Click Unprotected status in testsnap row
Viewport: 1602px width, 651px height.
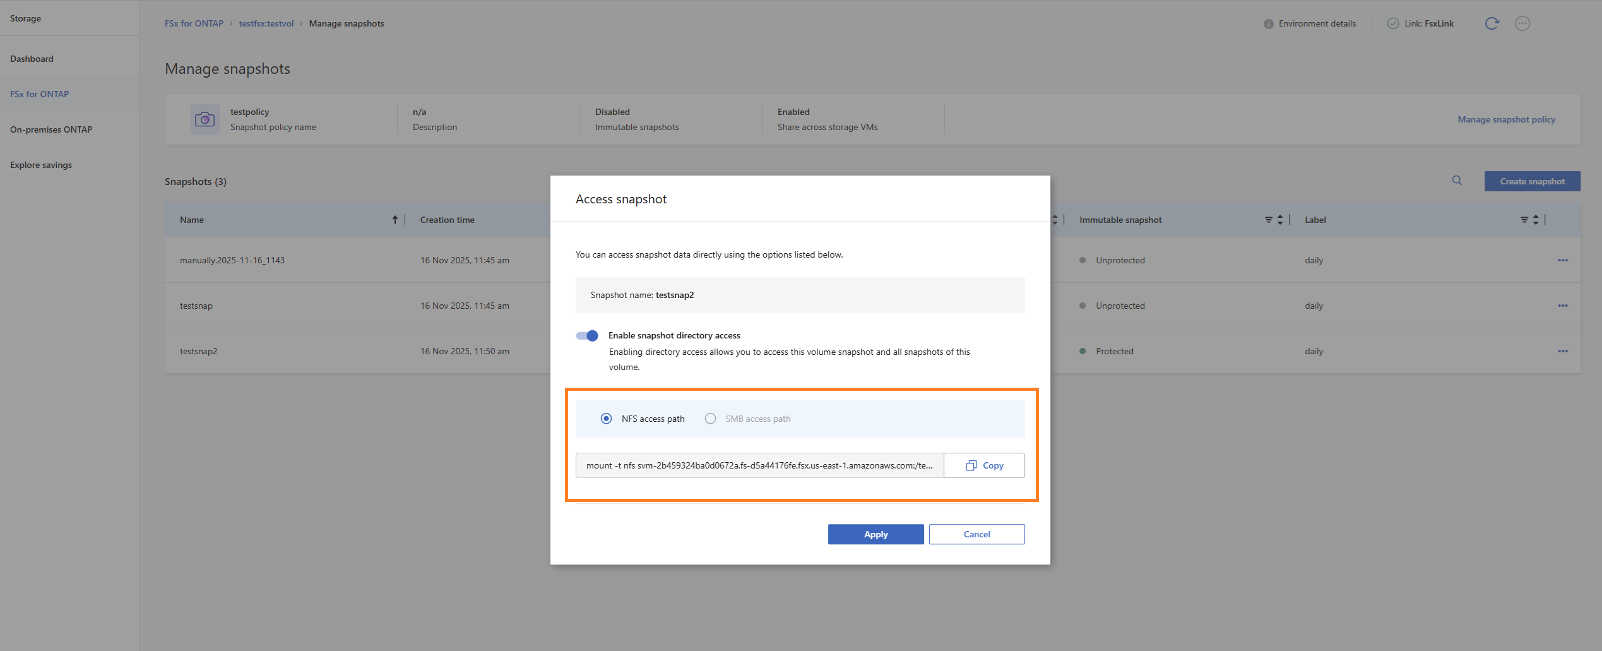tap(1120, 306)
